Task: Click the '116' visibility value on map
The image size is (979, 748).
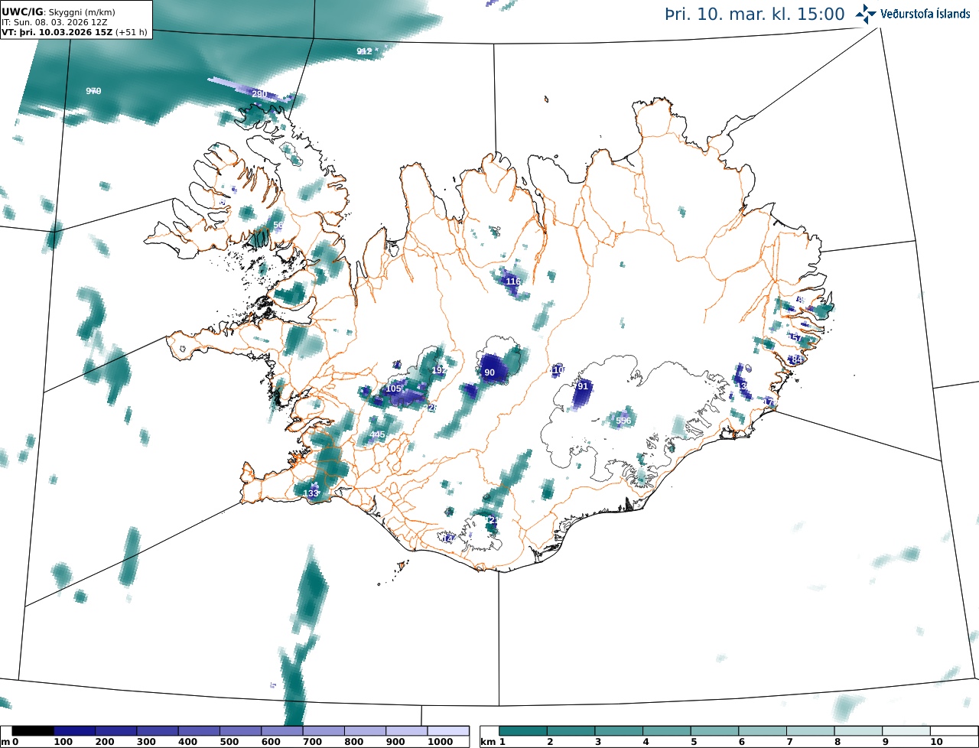Action: pyautogui.click(x=513, y=281)
